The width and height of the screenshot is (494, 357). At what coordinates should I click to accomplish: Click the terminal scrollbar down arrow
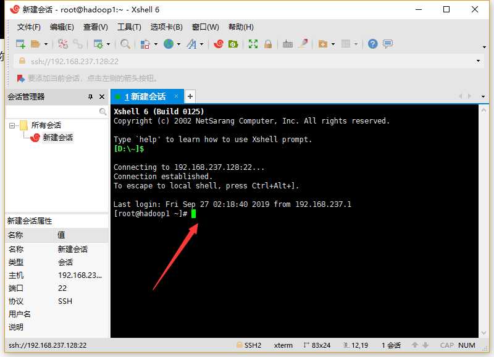coord(484,333)
